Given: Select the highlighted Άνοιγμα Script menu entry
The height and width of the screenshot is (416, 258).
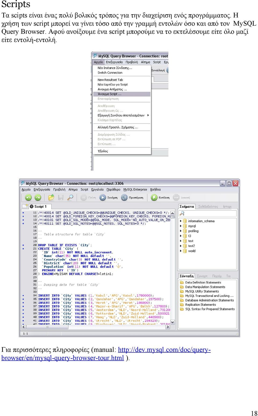Looking at the screenshot, I should 122,94.
